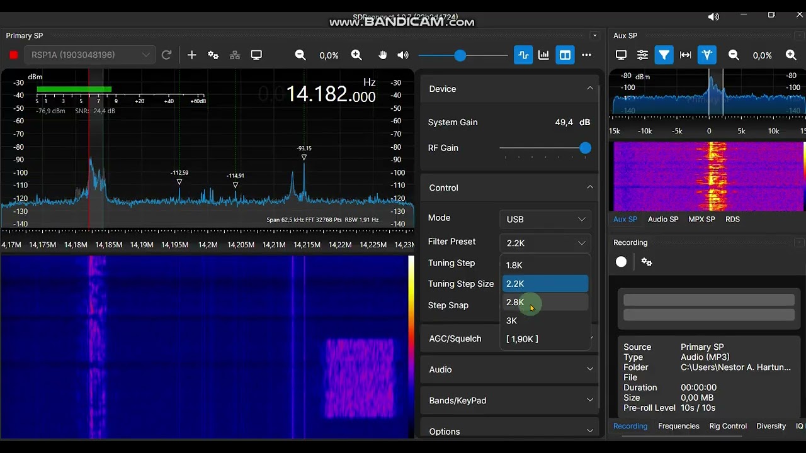
Task: Choose the 3K filter preset
Action: [x=545, y=321]
